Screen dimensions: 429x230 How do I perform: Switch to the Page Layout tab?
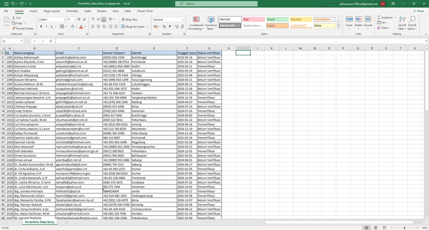[51, 11]
